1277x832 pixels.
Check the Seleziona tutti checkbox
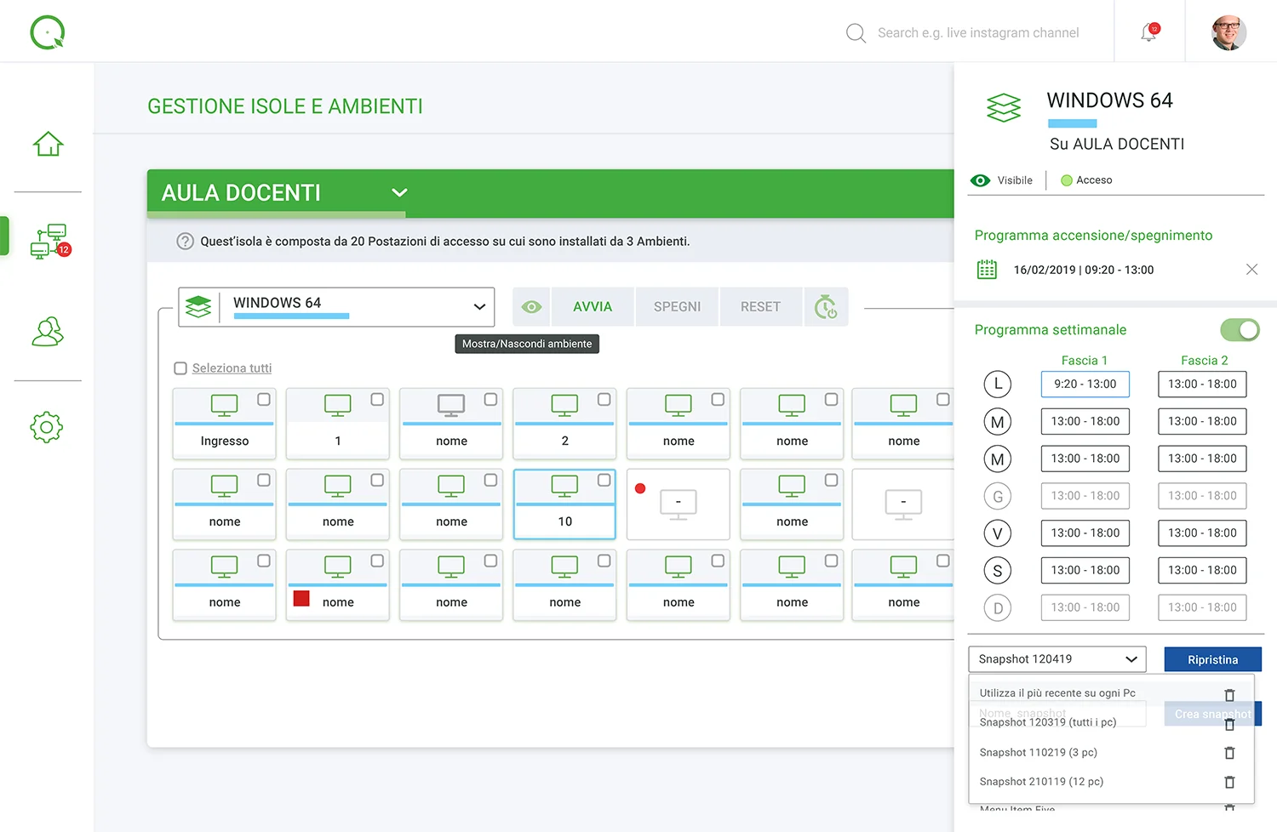click(180, 368)
